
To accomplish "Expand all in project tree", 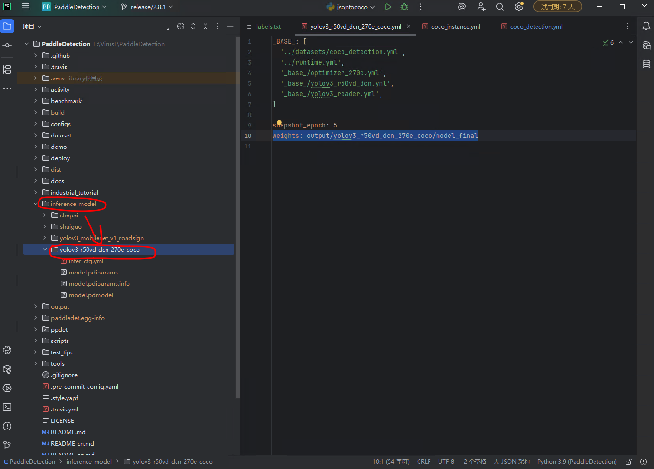I will 193,26.
